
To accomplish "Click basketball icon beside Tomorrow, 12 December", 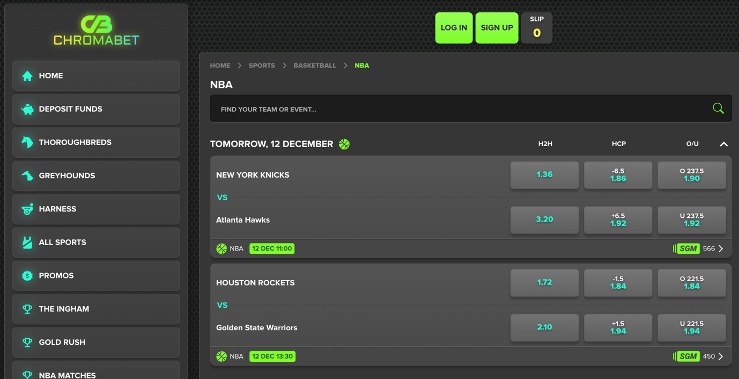I will 344,144.
